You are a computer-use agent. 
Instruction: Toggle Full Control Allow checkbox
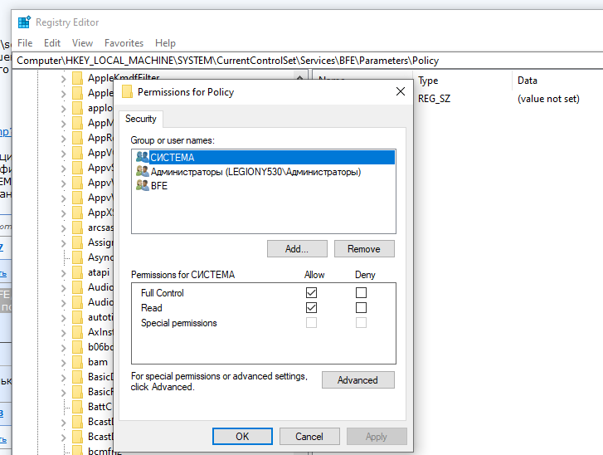click(311, 292)
